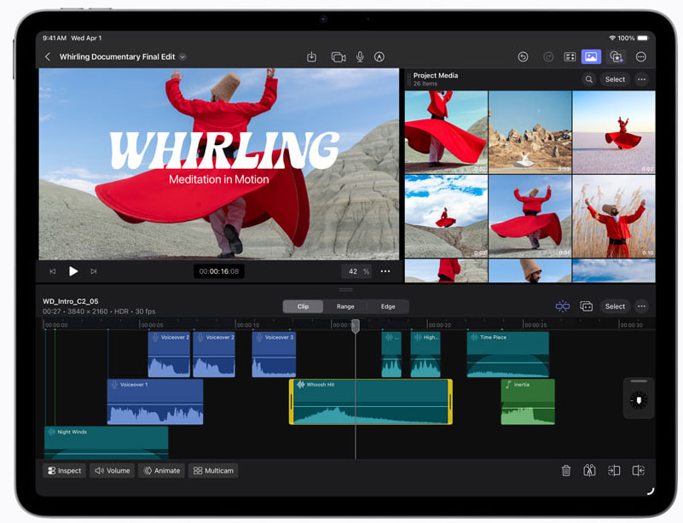The height and width of the screenshot is (523, 683).
Task: Click the jog wheel control beside the timeline
Action: point(639,398)
